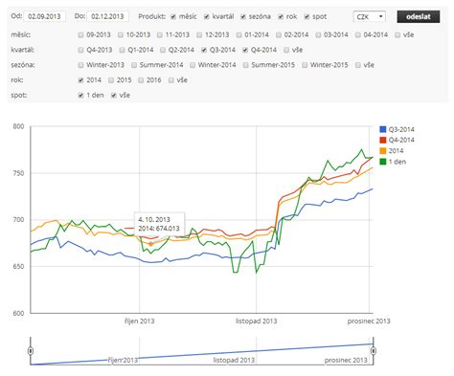The image size is (454, 376).
Task: Click the orange 2014 legend swatch
Action: [x=383, y=151]
